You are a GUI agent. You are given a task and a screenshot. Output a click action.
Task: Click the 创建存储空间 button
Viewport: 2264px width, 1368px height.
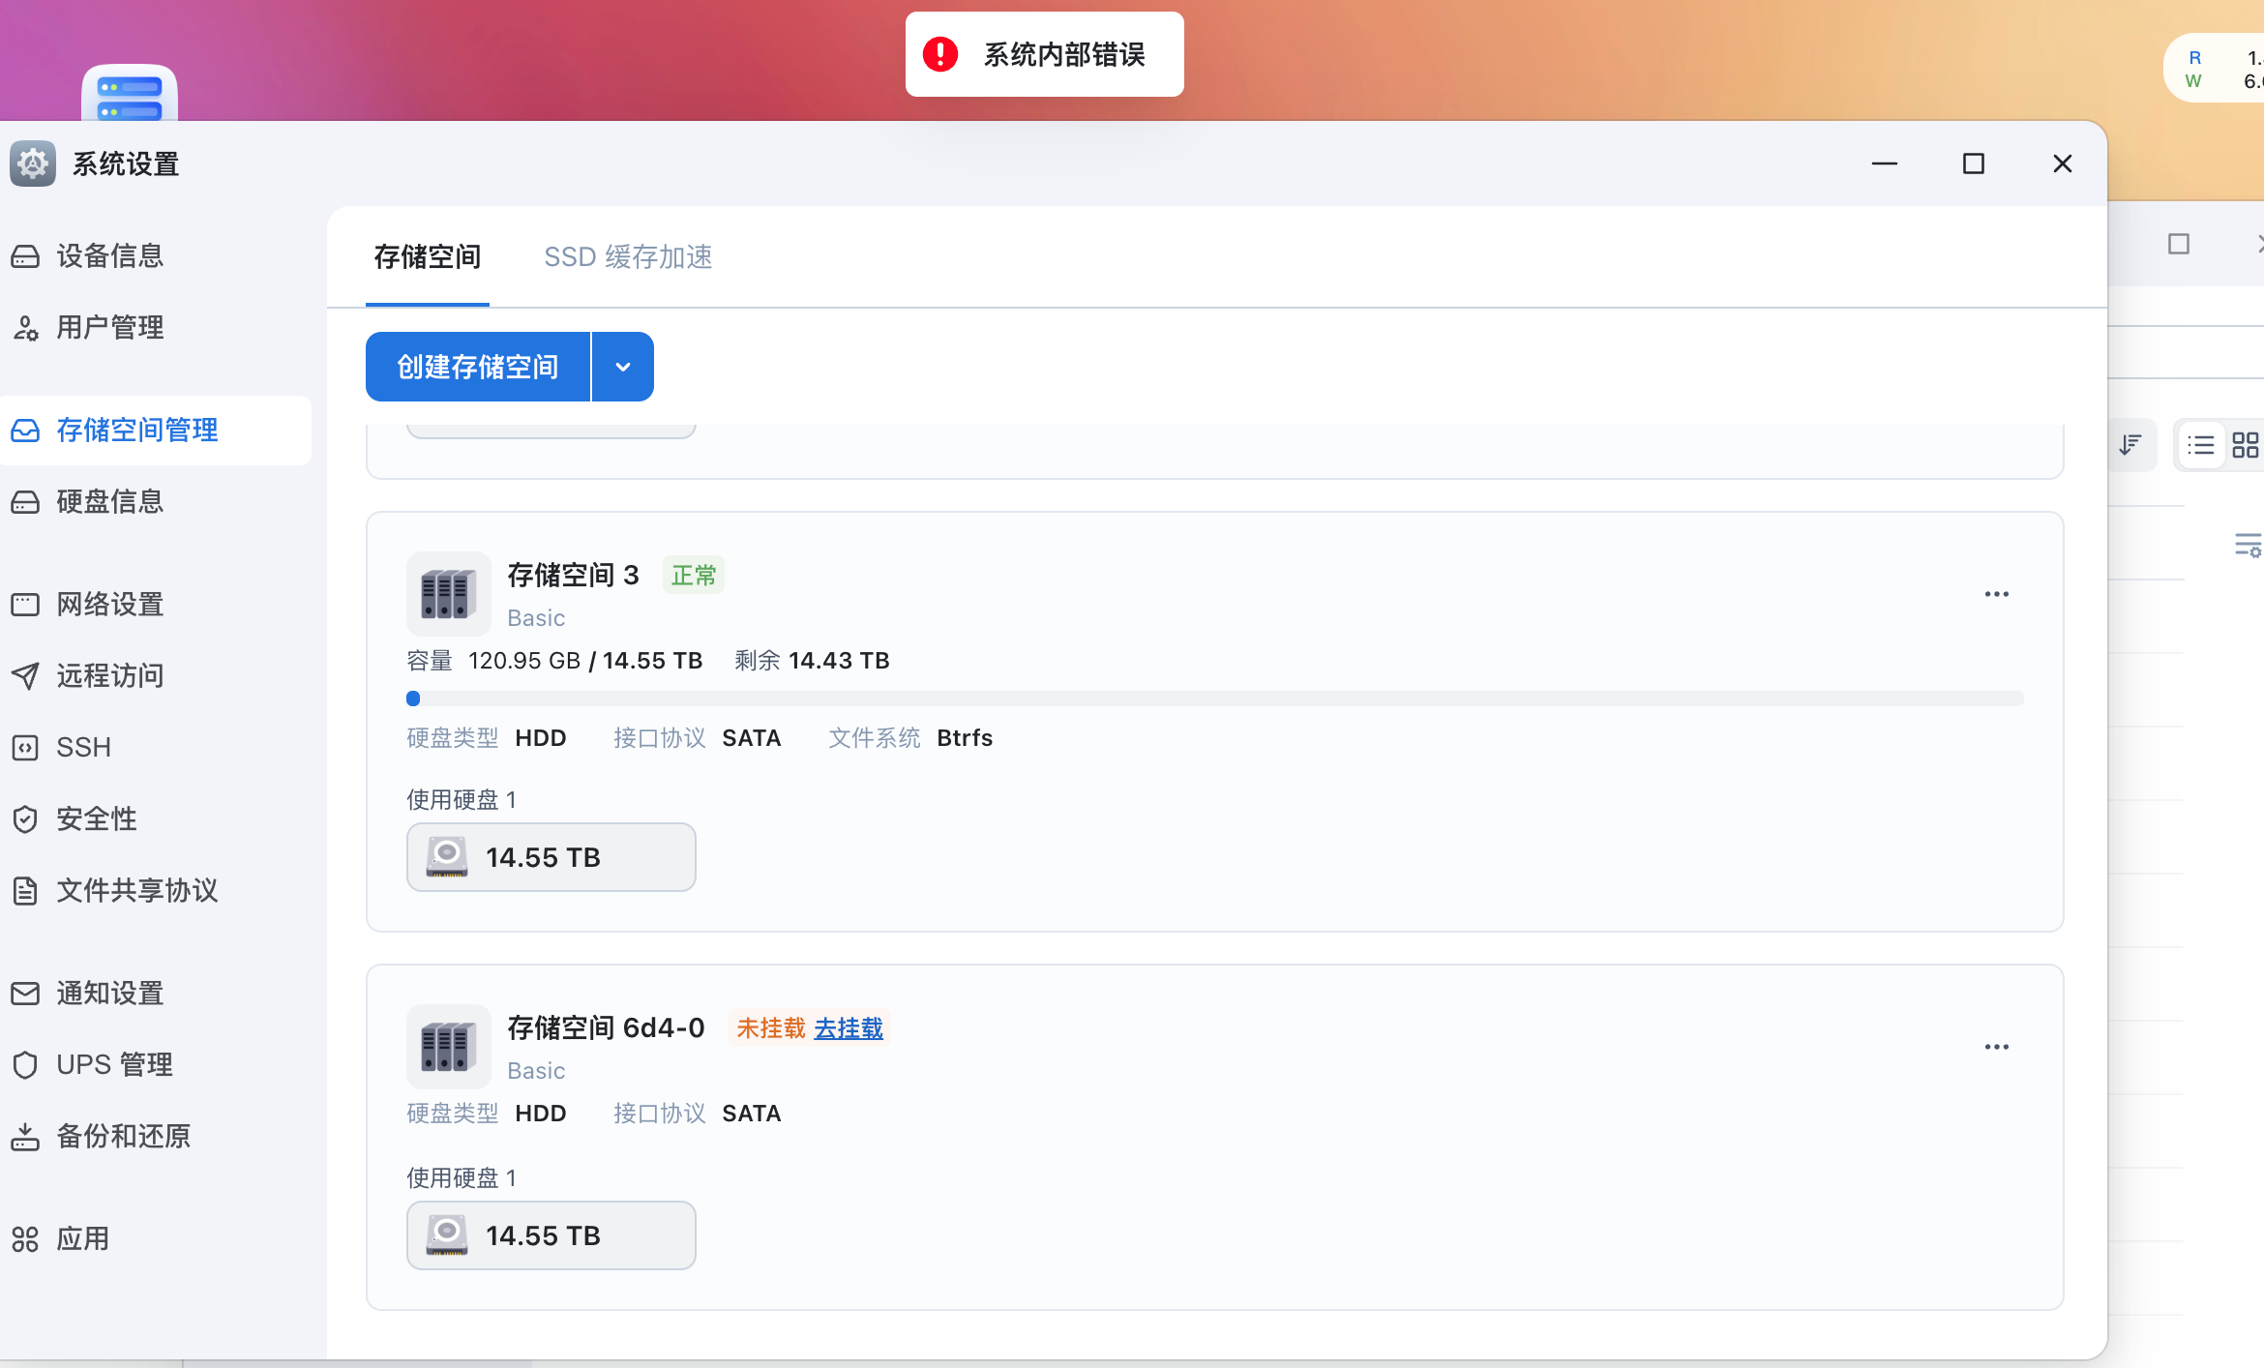click(478, 367)
